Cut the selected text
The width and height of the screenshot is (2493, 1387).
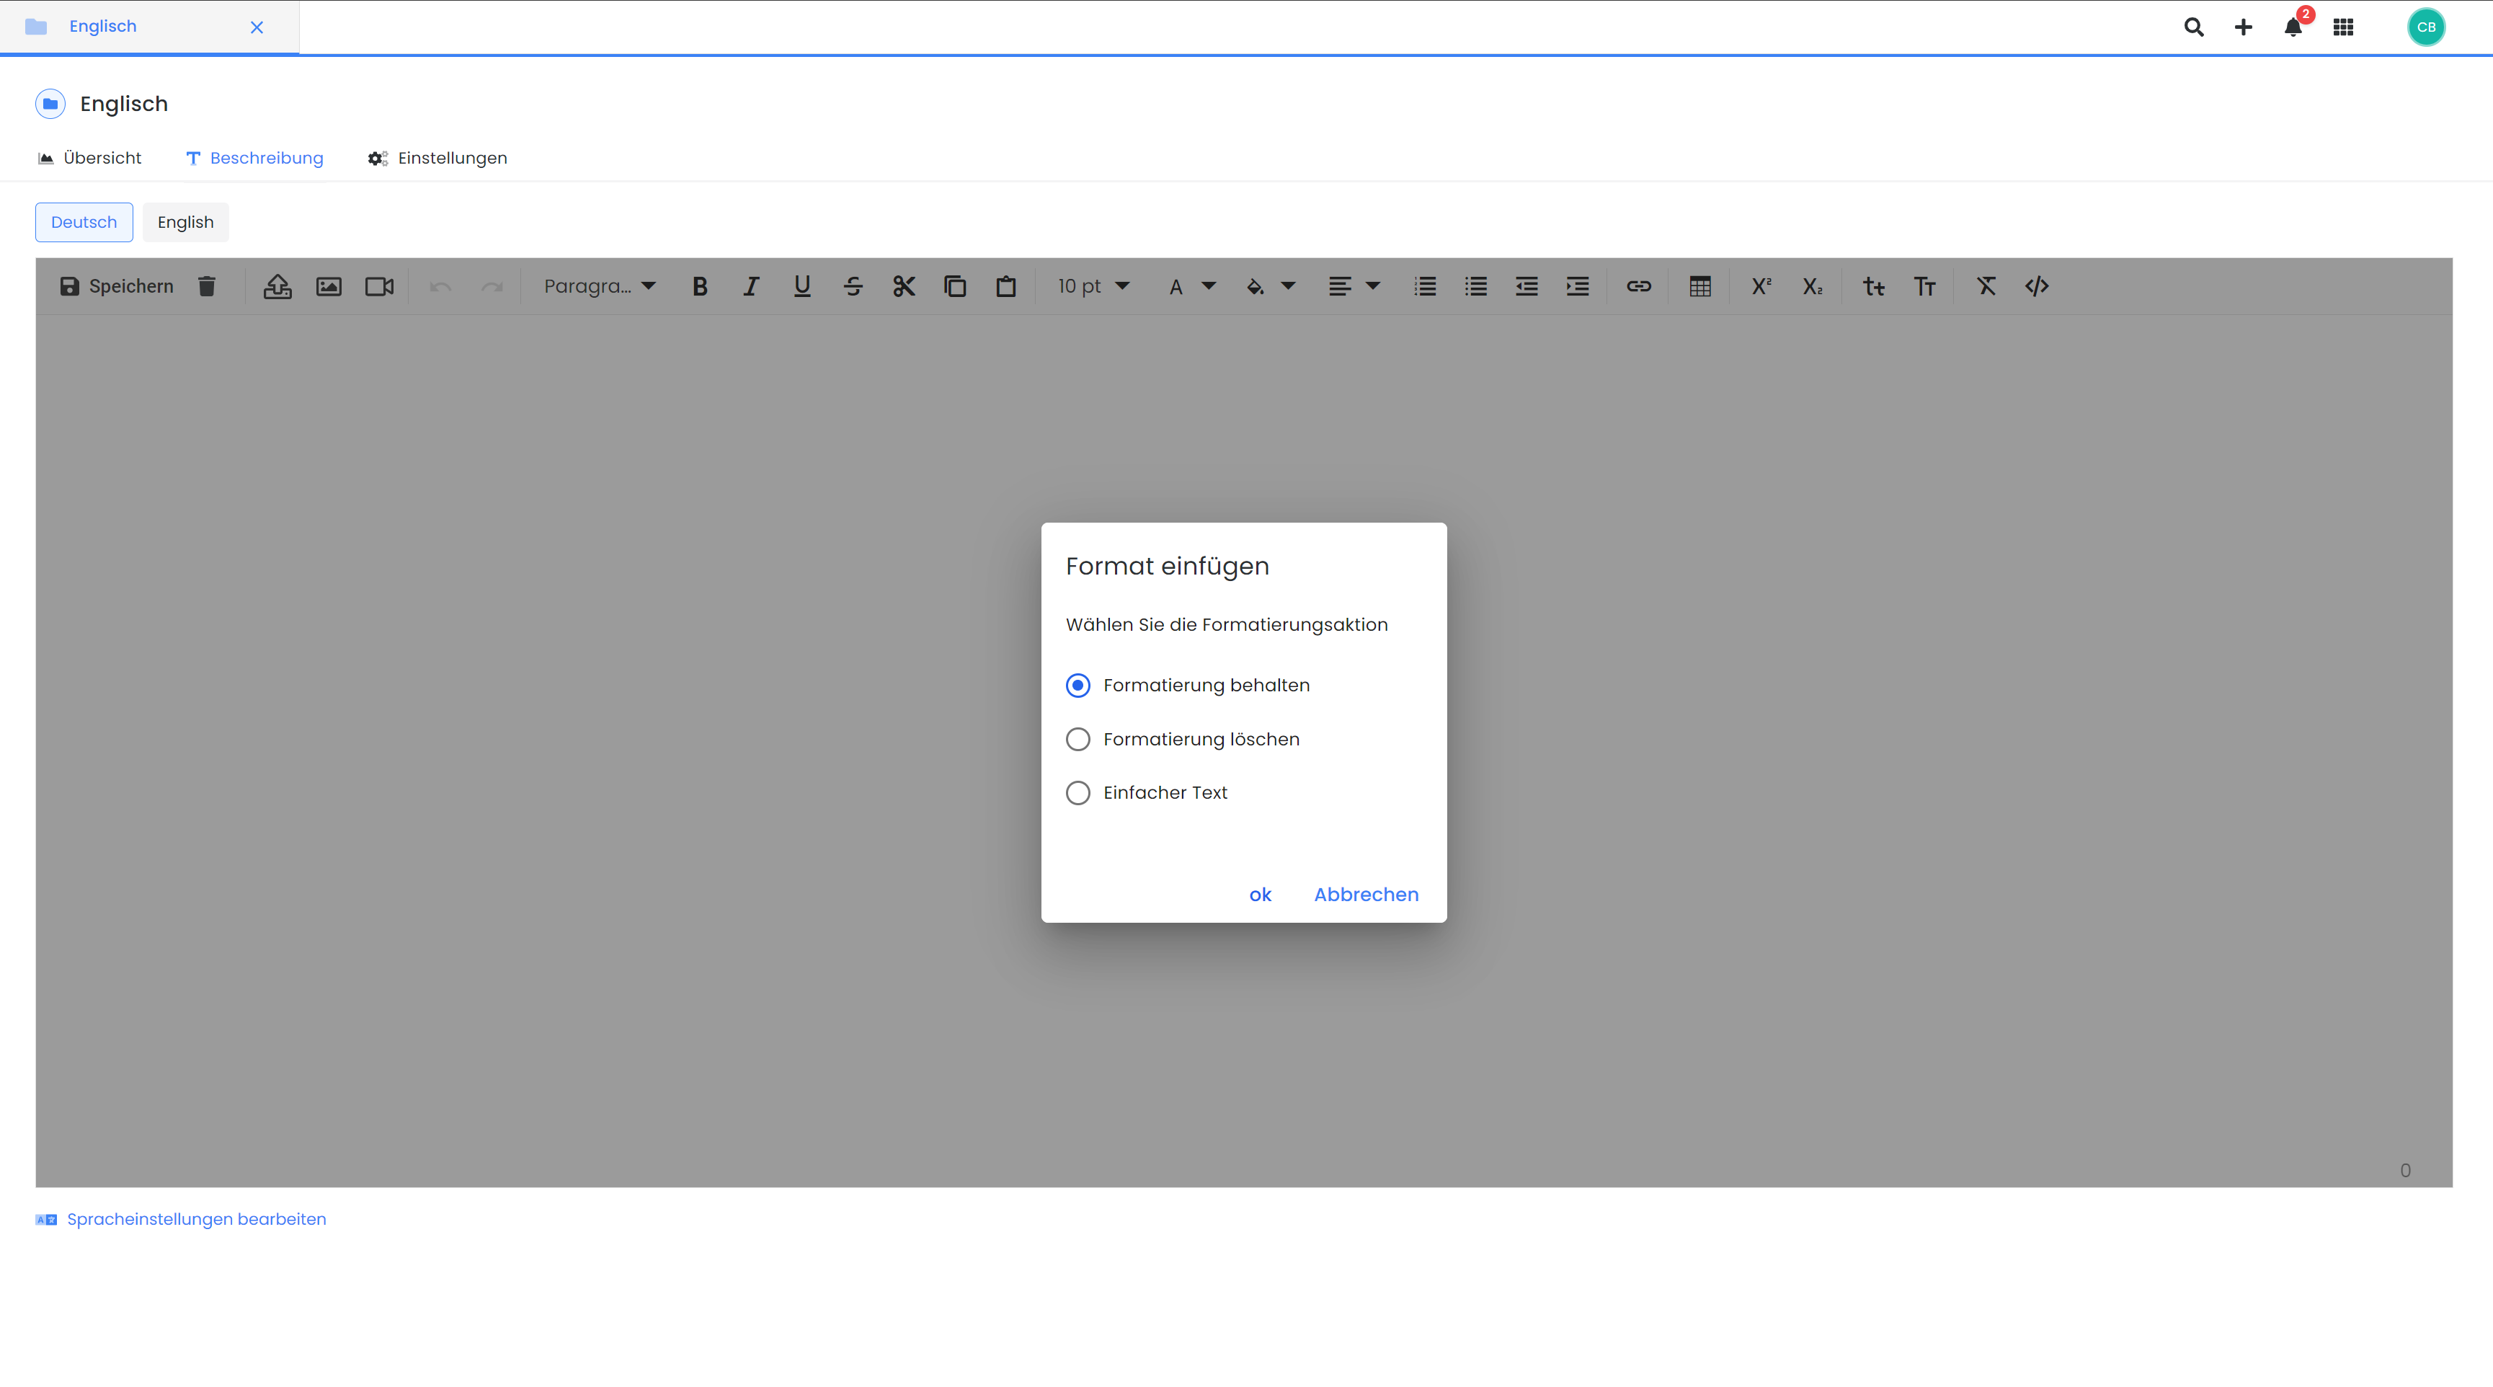click(904, 285)
